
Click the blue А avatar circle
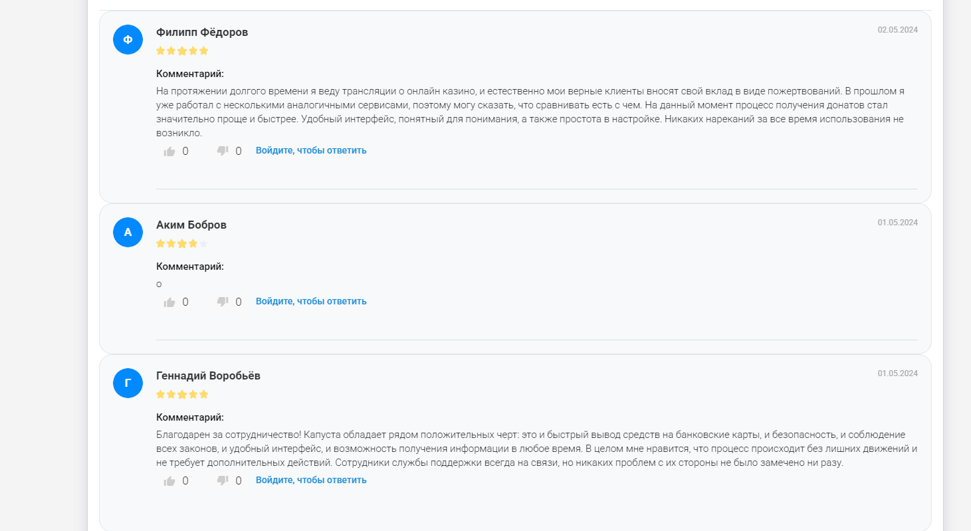pos(128,233)
